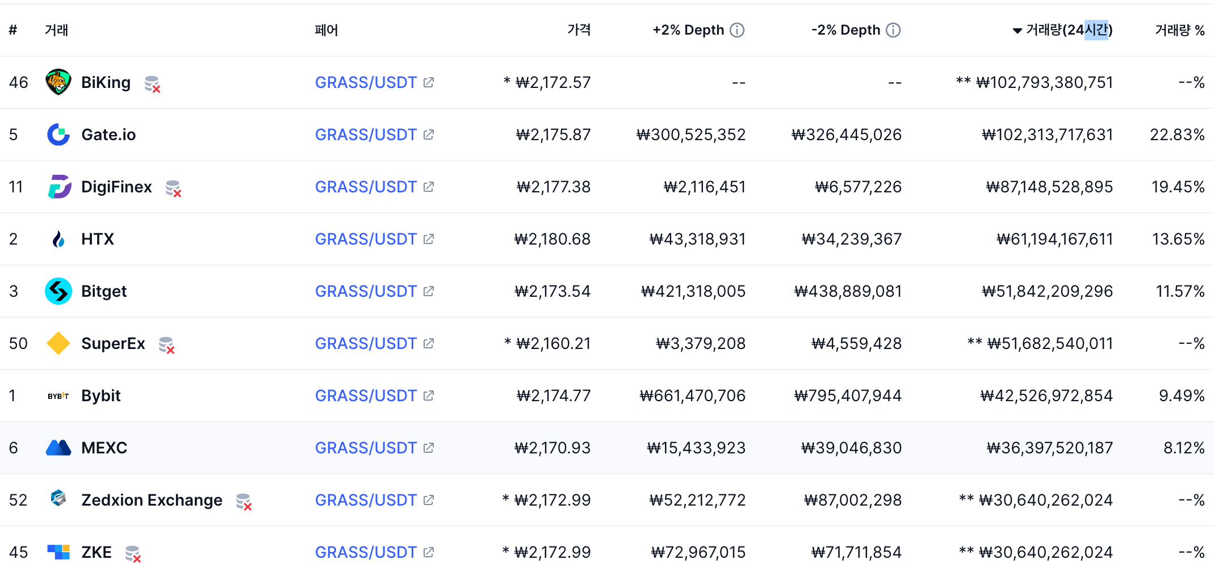Click the HTX flame logo

tap(58, 239)
